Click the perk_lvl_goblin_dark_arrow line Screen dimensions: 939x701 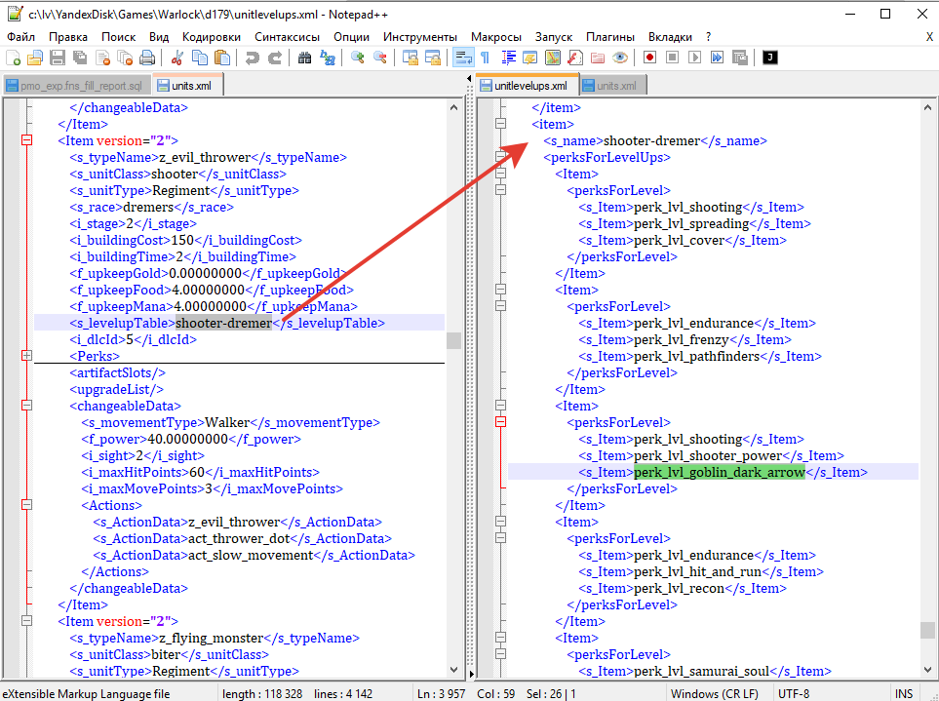[720, 472]
